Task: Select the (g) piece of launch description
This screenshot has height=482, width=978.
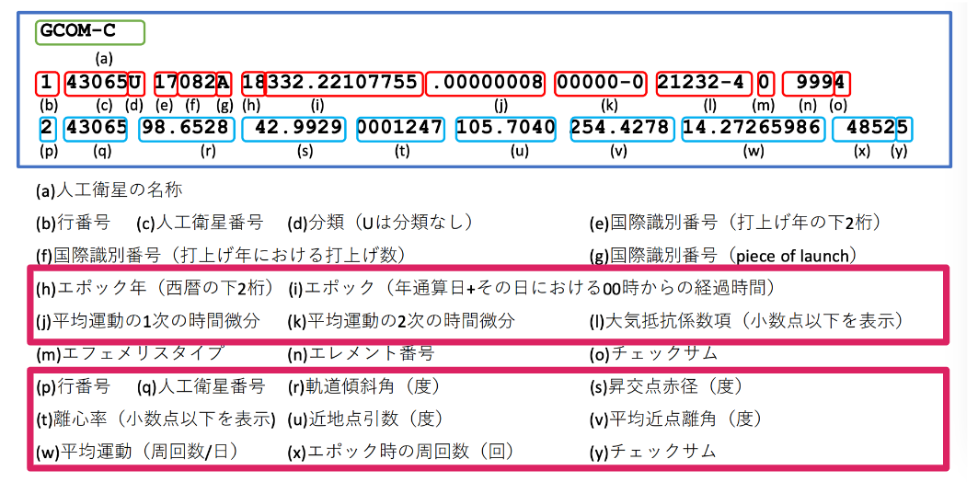Action: pos(723,255)
